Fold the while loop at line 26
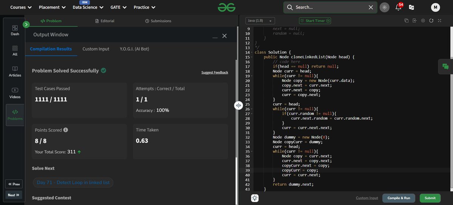 pyautogui.click(x=252, y=109)
